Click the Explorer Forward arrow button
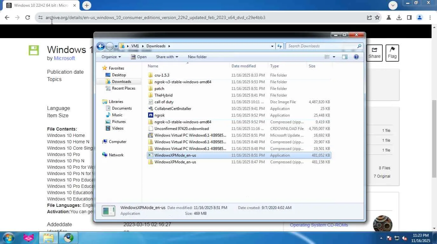Viewport: 437px width, 244px height. (x=110, y=46)
